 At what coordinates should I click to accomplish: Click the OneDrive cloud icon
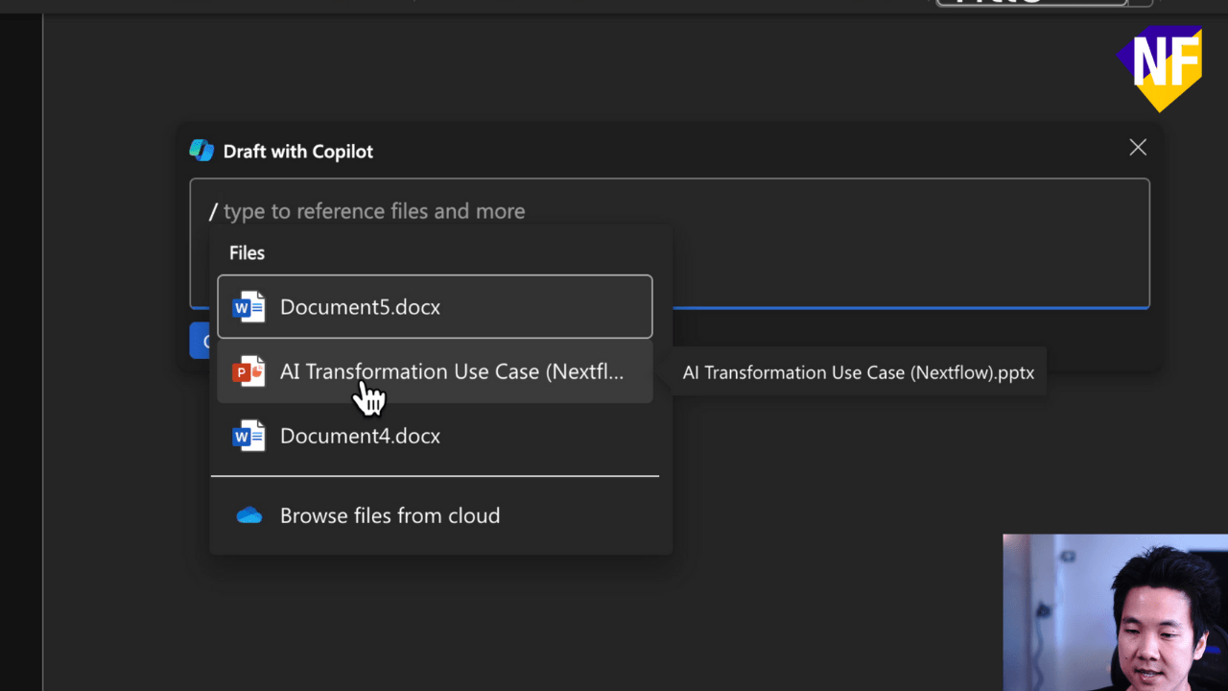(x=248, y=514)
